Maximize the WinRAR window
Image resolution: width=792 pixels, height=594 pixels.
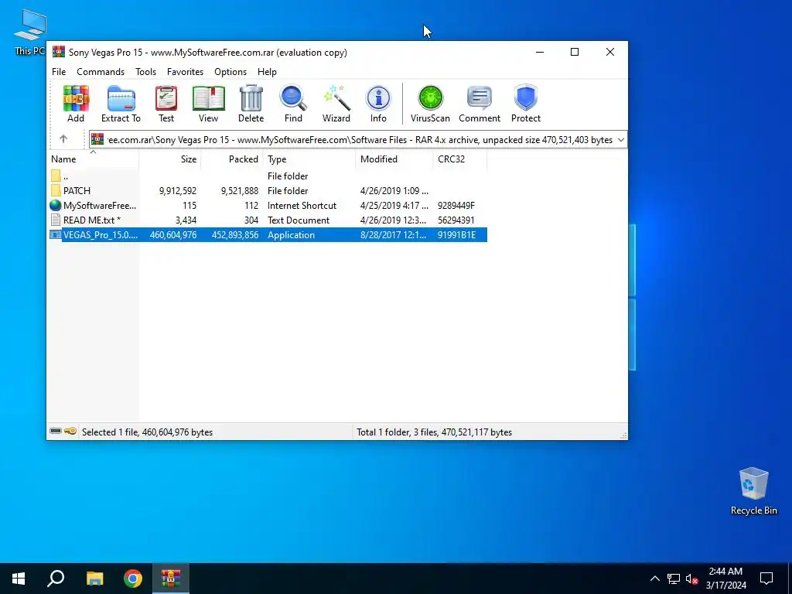pos(575,52)
